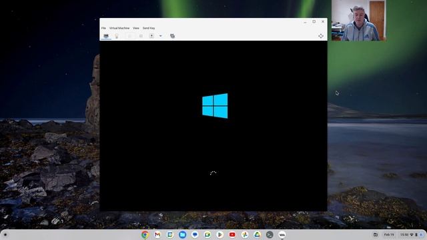Open quick settings from the clock

411,235
